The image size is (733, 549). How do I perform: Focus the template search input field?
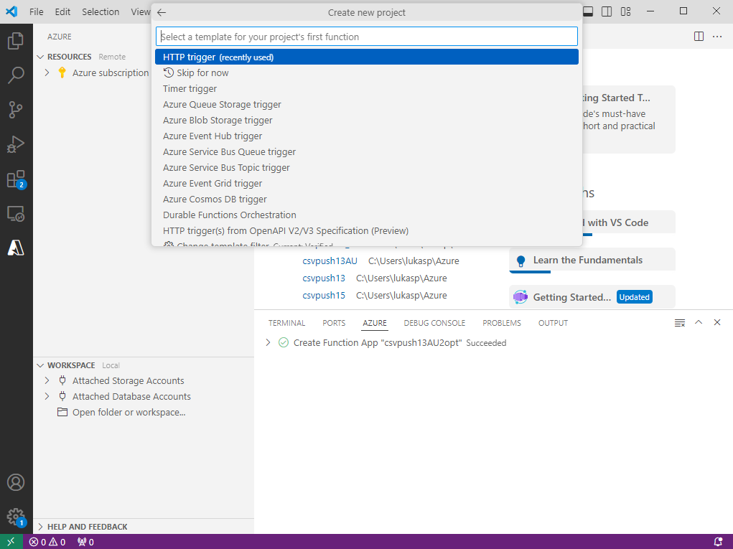[x=366, y=37]
